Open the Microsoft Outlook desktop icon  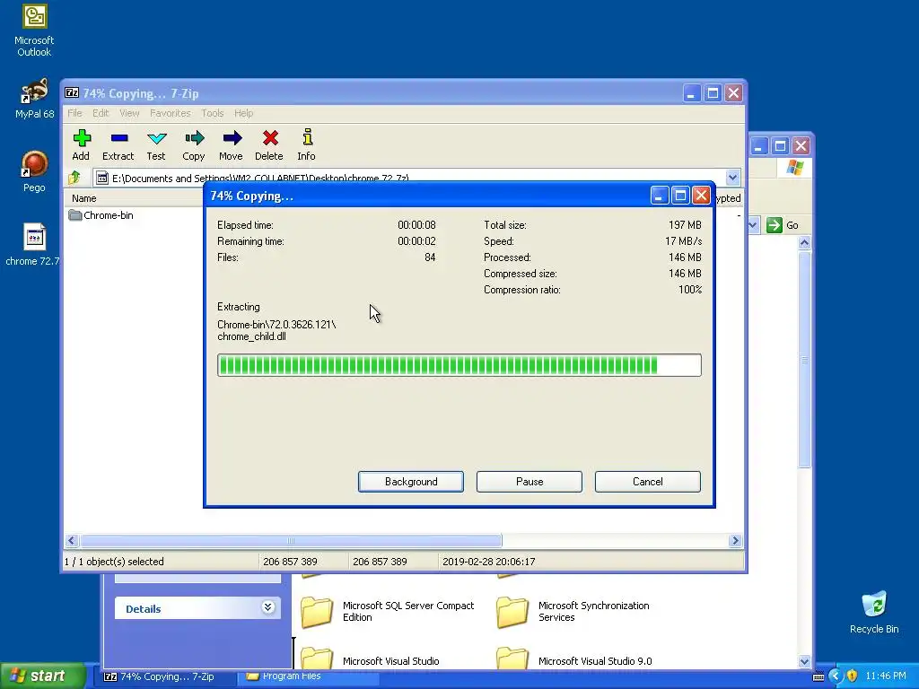click(34, 31)
